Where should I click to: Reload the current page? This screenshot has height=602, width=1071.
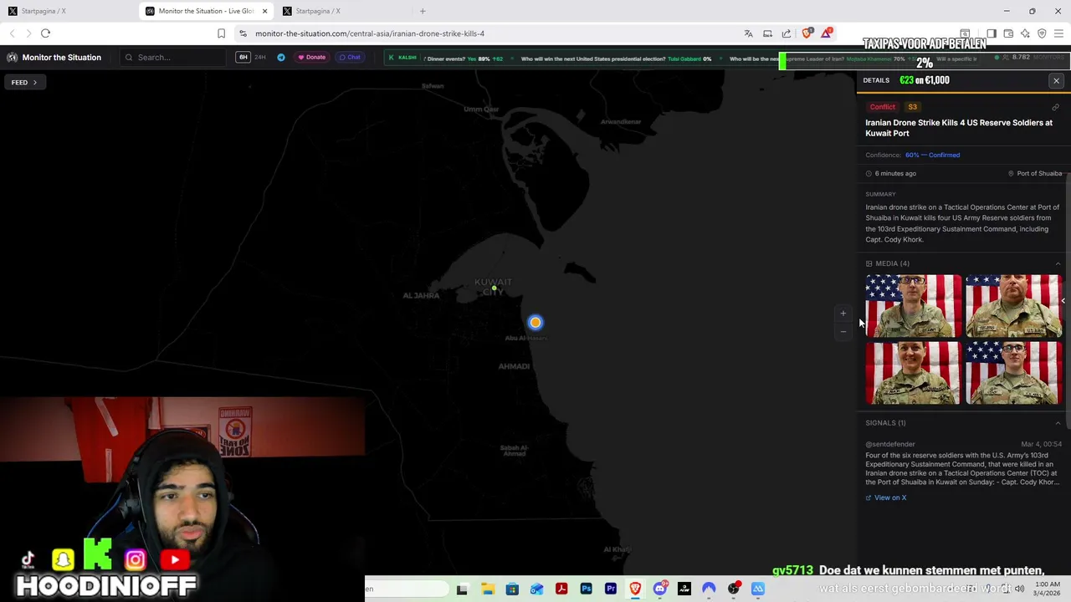45,33
